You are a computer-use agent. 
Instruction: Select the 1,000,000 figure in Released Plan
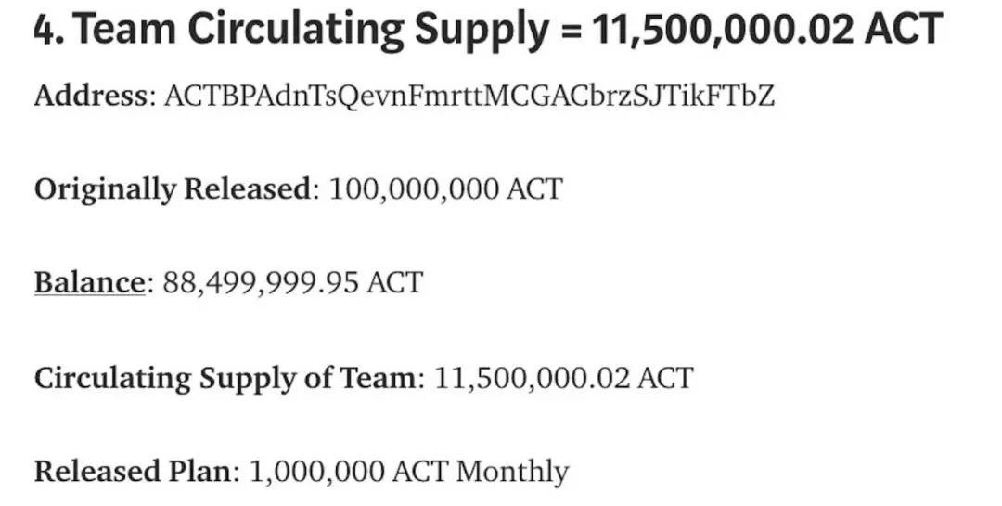[x=316, y=472]
